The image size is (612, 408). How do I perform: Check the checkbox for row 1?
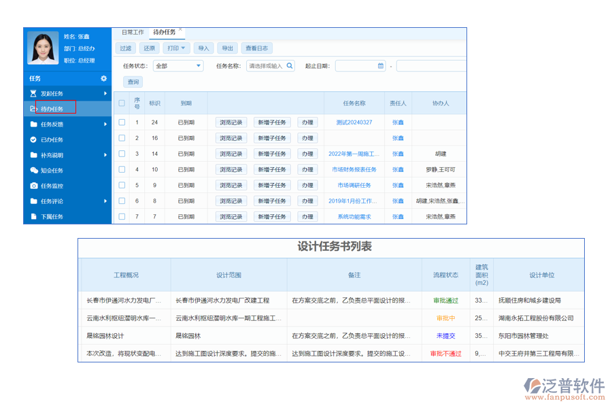122,122
